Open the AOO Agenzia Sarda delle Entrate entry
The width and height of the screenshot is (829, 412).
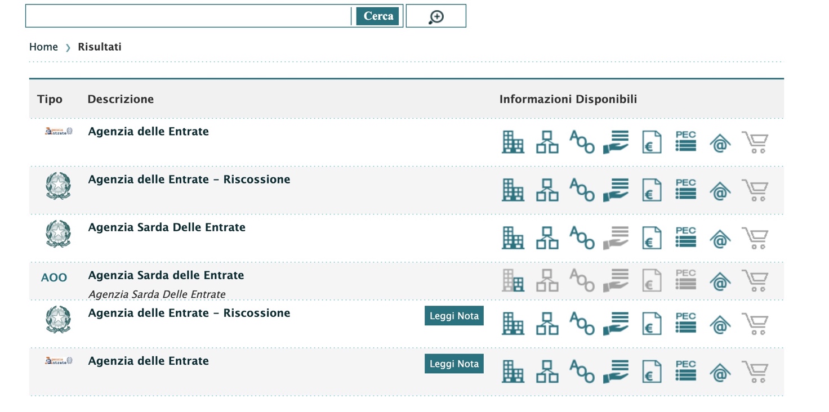[166, 275]
